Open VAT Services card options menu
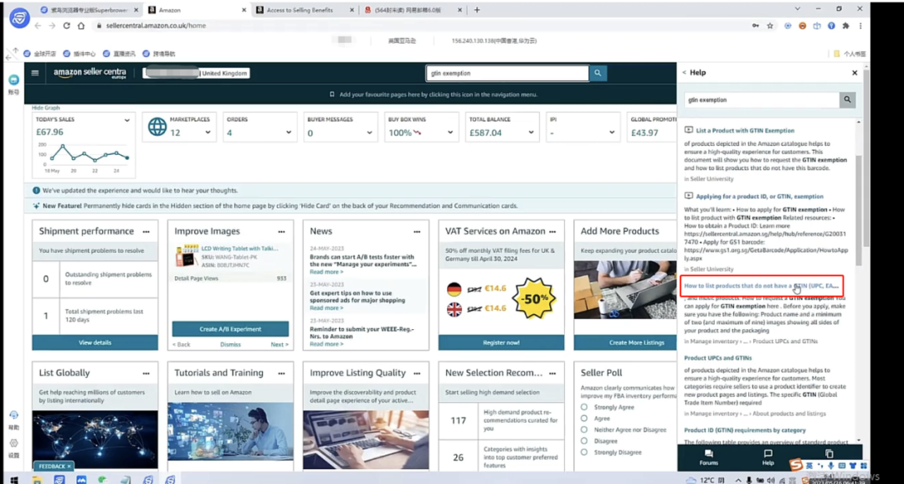904x484 pixels. tap(552, 231)
